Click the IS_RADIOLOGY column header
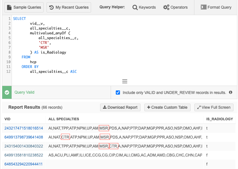 220,119
